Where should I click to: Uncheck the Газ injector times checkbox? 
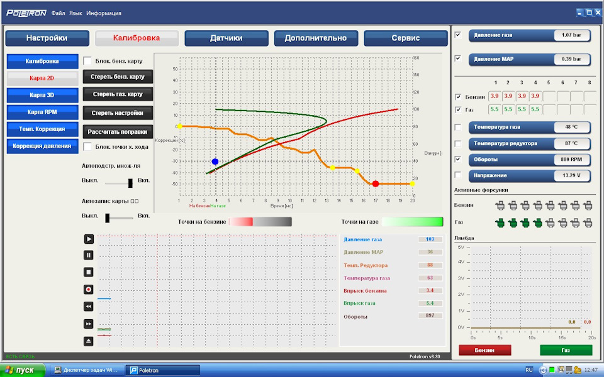458,109
